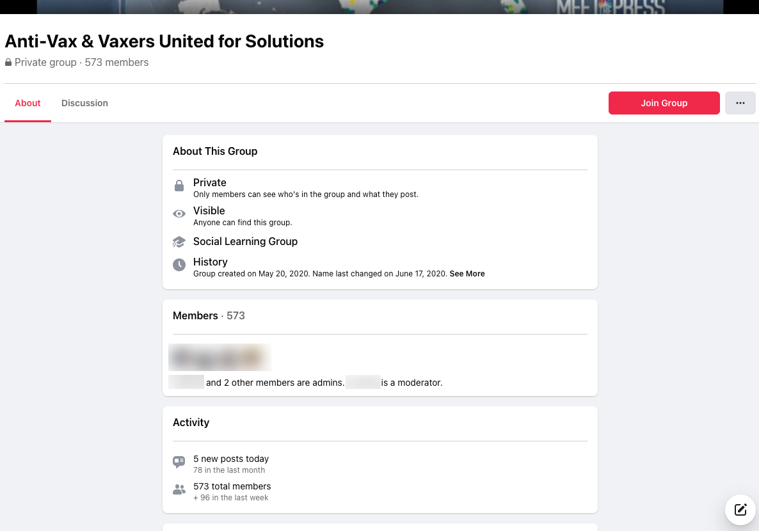Click the group title heading

tap(164, 42)
